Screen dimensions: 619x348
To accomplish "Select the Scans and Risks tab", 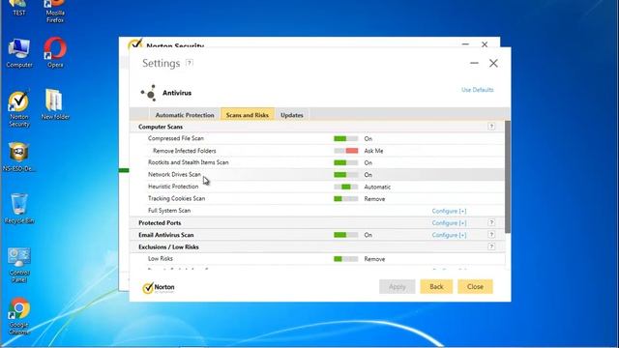I will 248,114.
